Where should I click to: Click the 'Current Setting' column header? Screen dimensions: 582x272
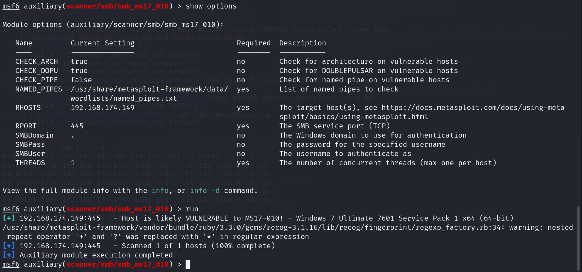(103, 43)
